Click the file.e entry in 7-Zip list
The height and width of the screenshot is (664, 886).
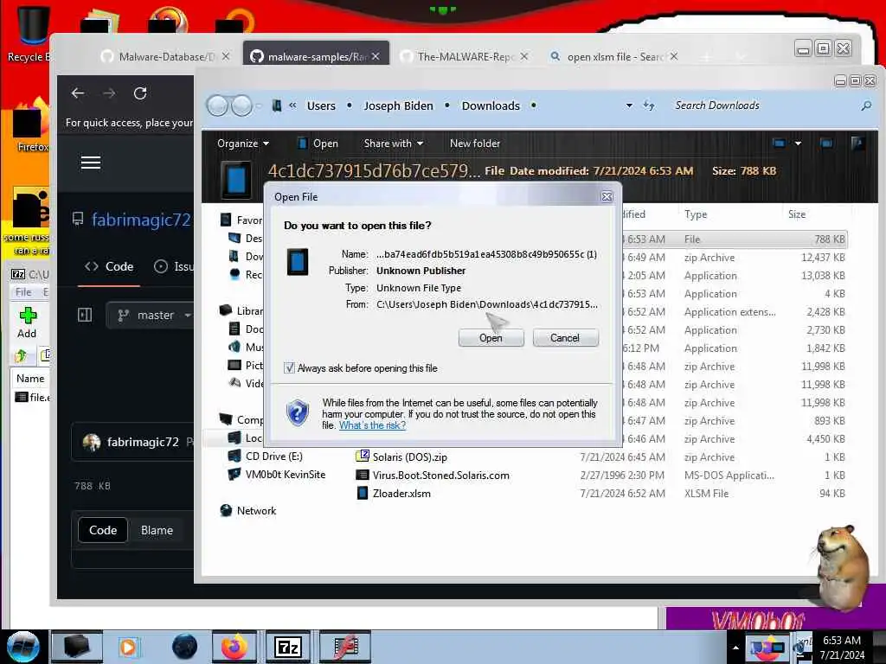point(33,397)
